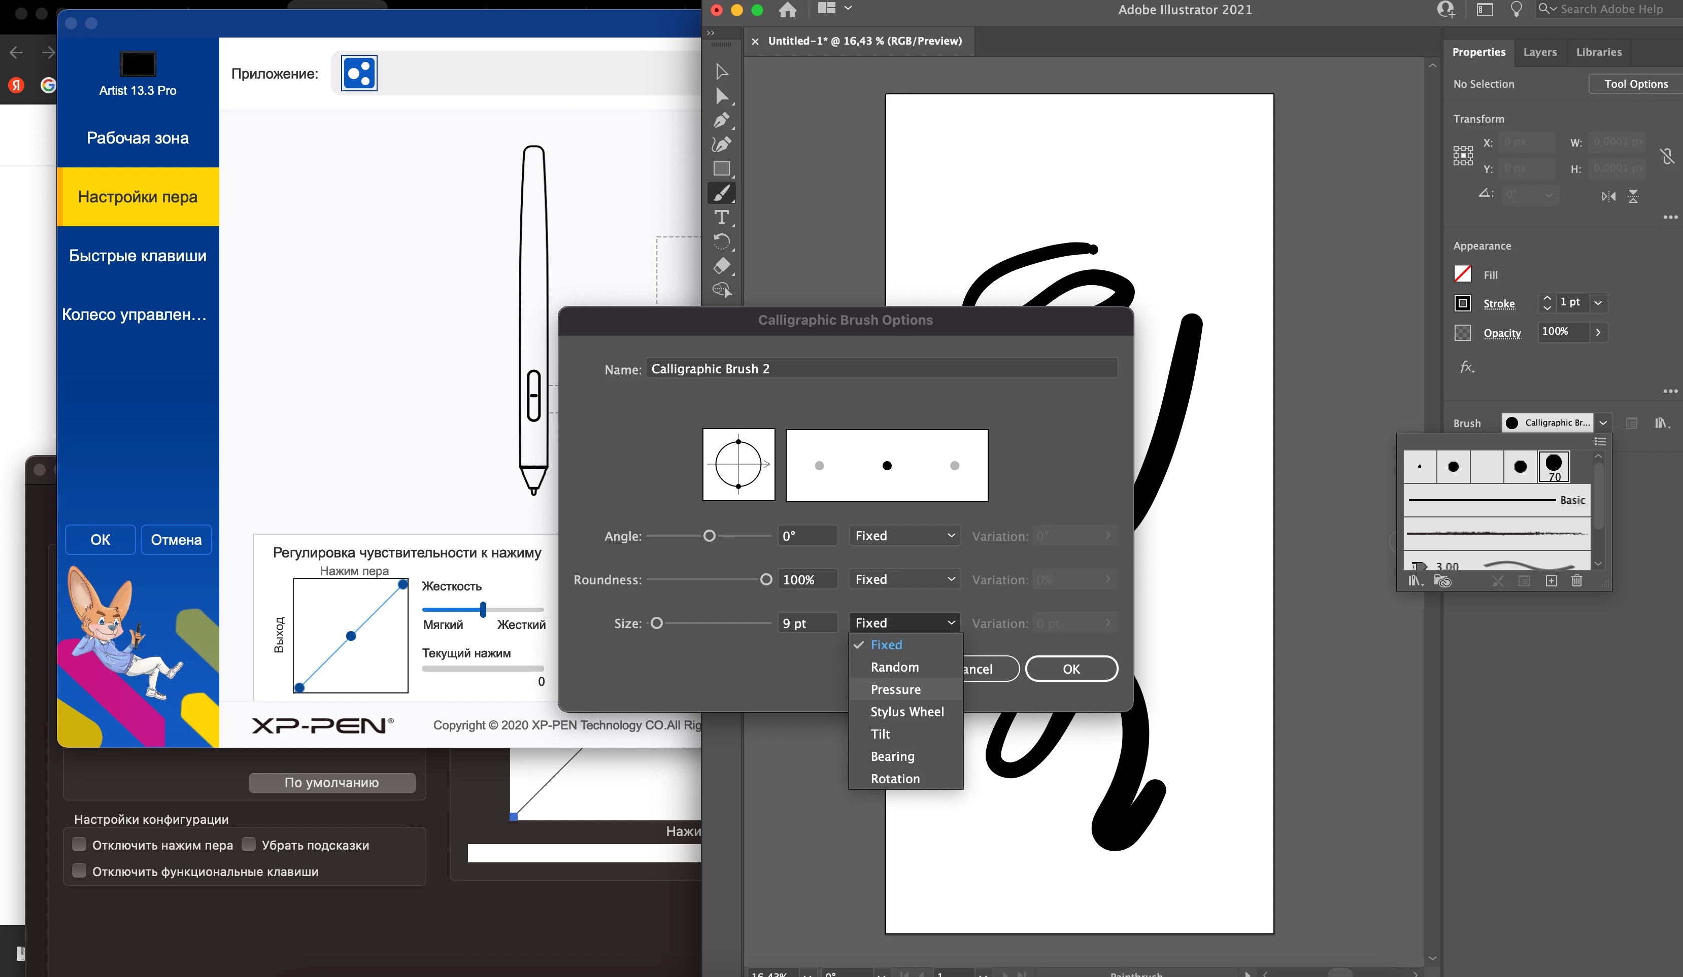1683x977 pixels.
Task: Click the Illustrator Home icon
Action: click(x=787, y=10)
